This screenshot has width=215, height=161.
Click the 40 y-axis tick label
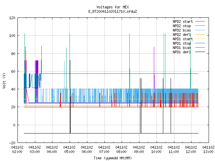pyautogui.click(x=13, y=89)
